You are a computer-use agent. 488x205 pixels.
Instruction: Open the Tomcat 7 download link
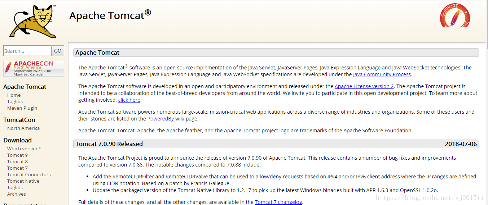17,168
